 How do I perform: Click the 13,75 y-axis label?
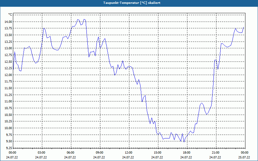tap(8, 28)
